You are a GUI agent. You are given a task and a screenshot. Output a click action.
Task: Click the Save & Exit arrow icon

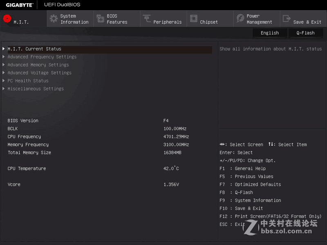[x=286, y=18]
